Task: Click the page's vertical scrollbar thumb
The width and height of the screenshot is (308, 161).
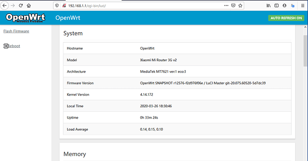Action: coord(305,51)
